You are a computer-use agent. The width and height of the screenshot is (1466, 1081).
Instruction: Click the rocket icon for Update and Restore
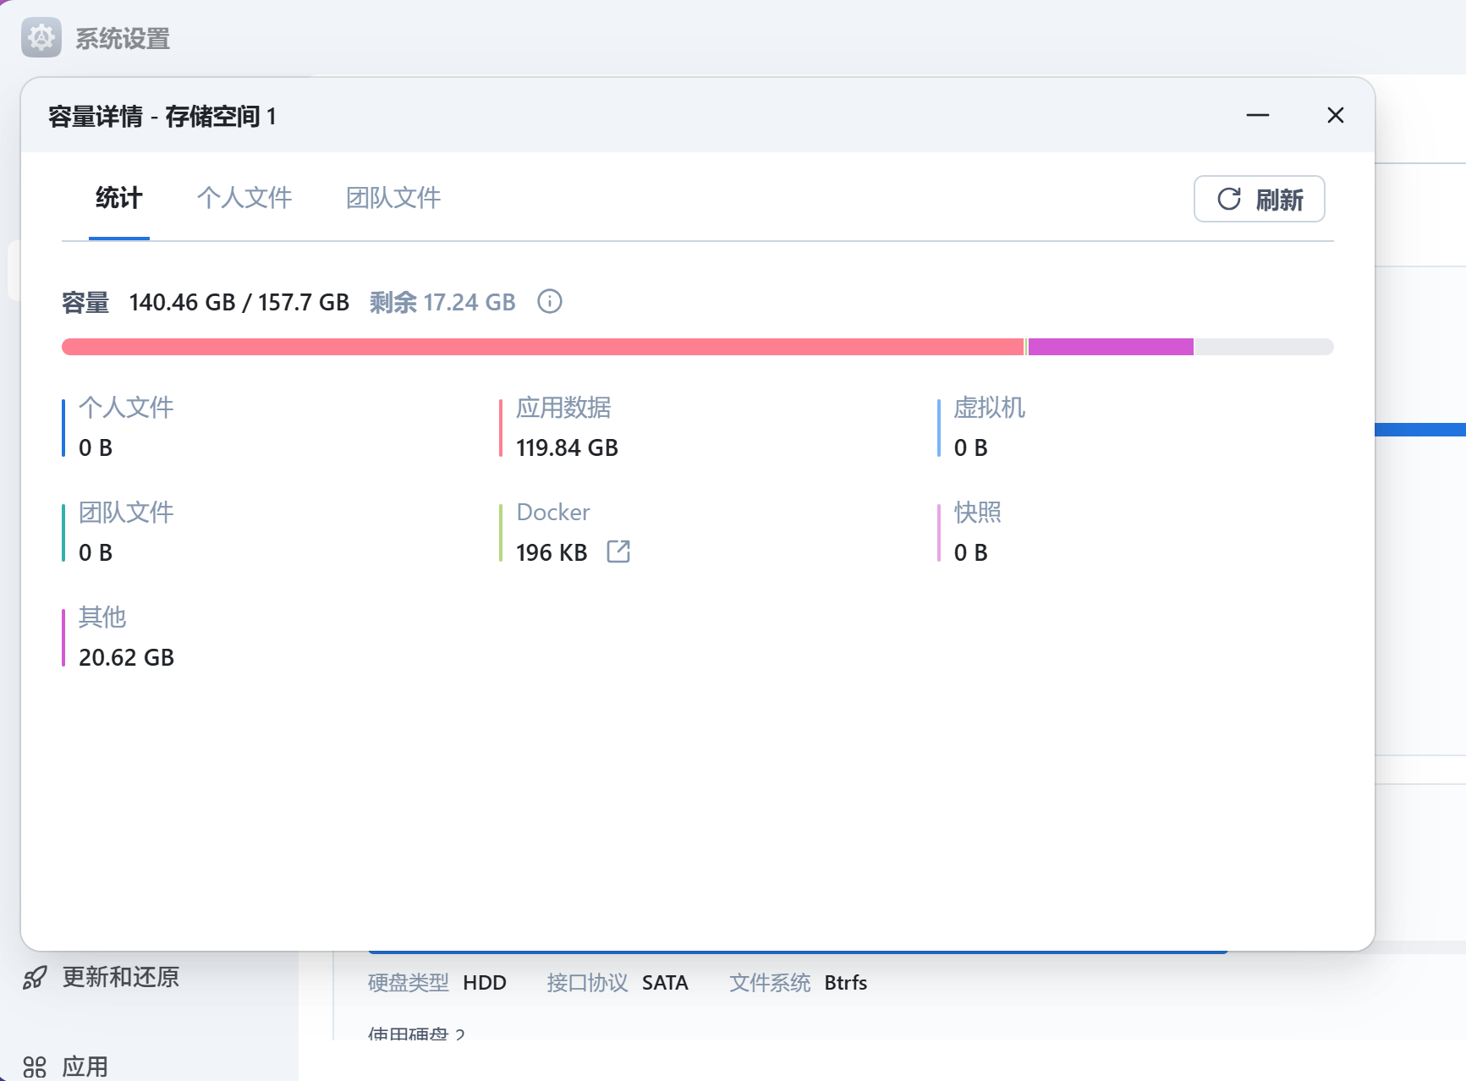(35, 978)
